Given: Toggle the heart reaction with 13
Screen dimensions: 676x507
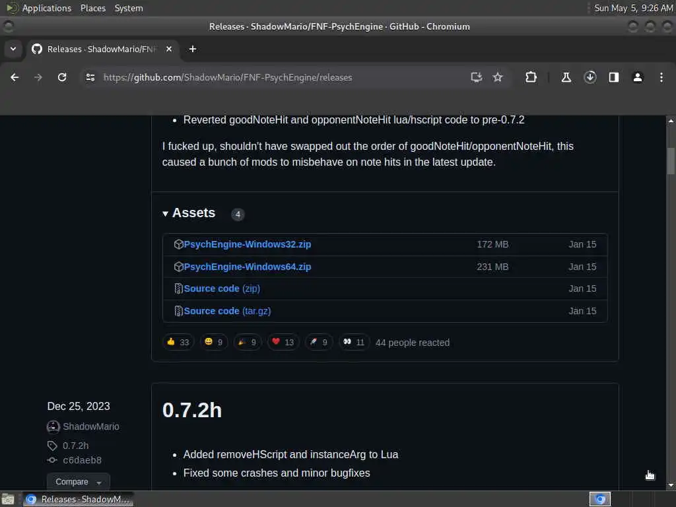Looking at the screenshot, I should click(x=283, y=343).
